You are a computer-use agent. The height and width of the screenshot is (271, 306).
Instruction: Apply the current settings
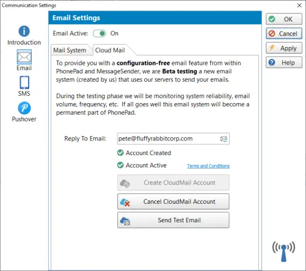pyautogui.click(x=284, y=48)
